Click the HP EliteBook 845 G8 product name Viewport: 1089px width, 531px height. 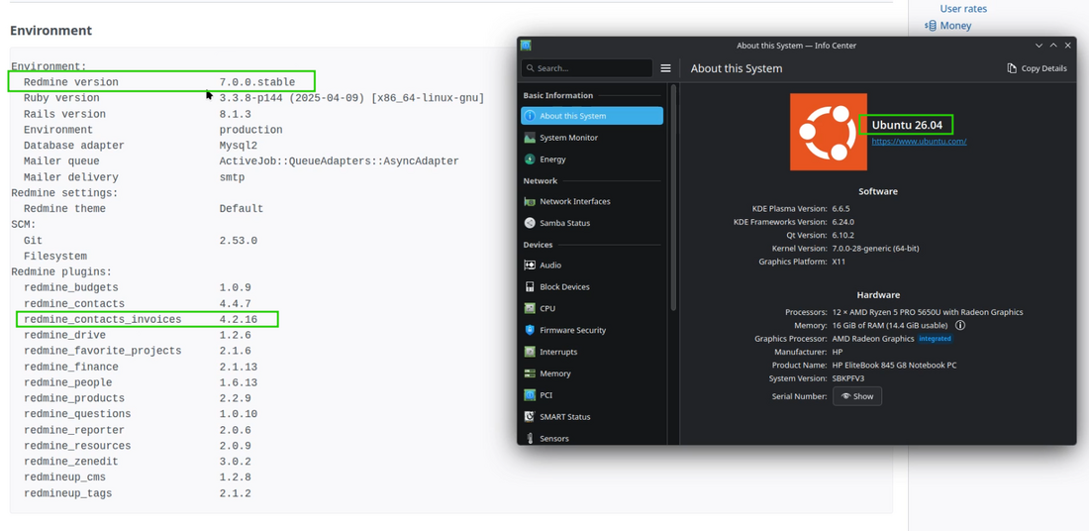(895, 365)
